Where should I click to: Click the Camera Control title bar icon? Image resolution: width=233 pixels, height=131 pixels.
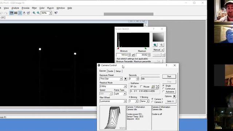[99, 65]
